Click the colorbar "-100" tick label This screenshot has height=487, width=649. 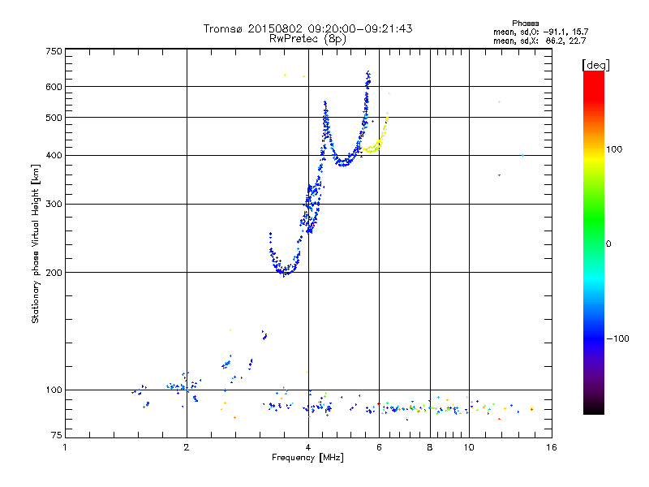click(617, 338)
